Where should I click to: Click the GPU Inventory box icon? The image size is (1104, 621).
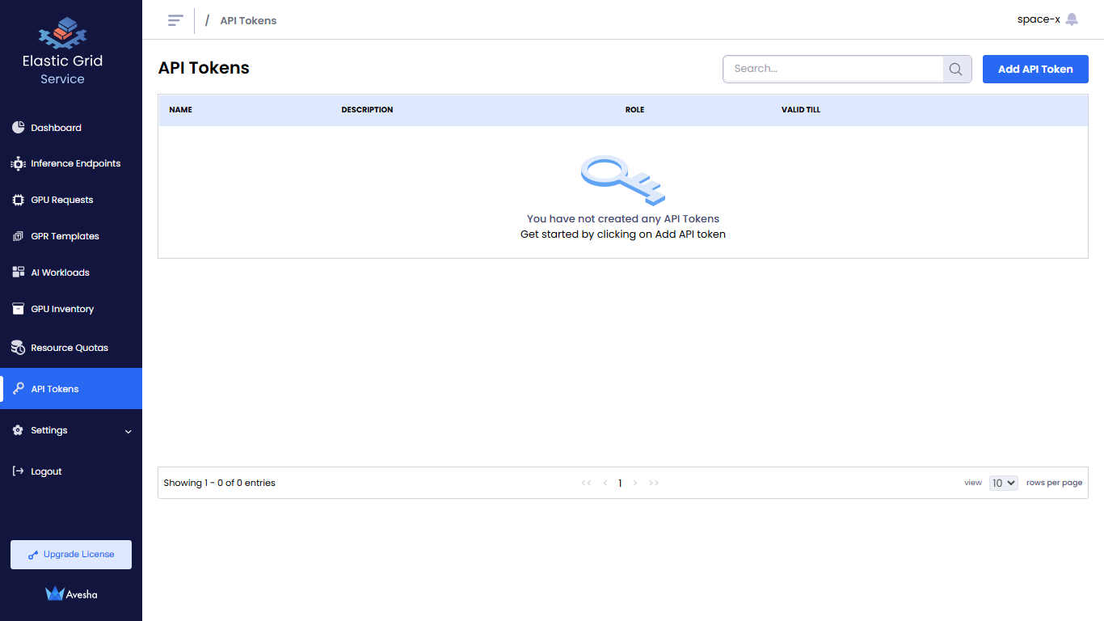18,309
